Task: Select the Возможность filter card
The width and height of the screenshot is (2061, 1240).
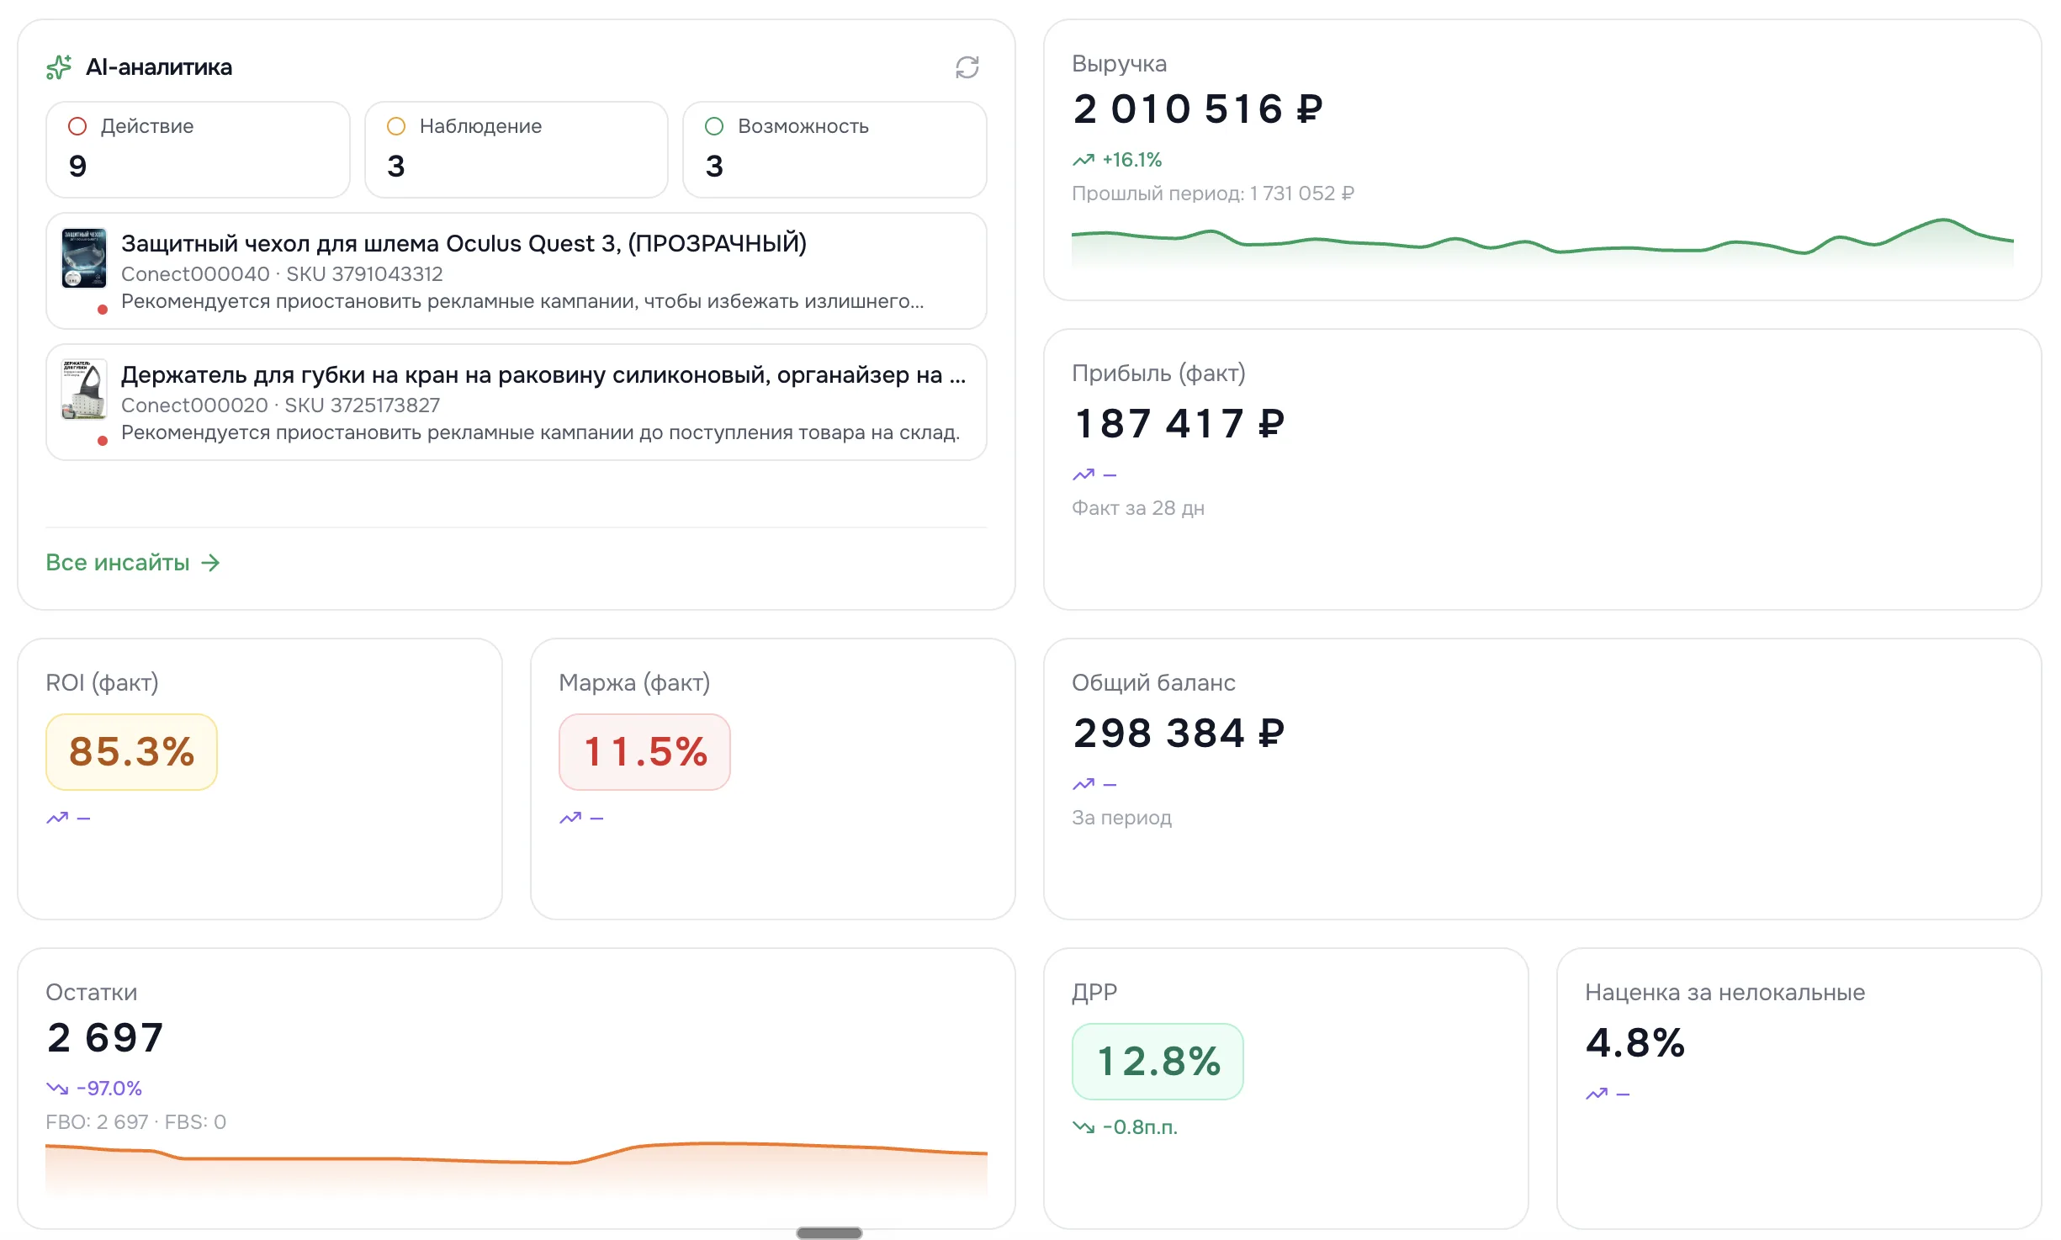Action: (x=834, y=150)
